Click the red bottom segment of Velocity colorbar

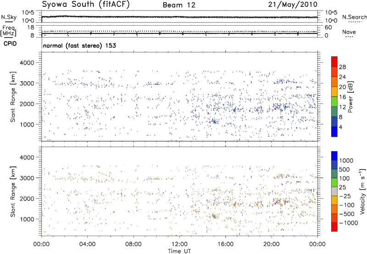(334, 227)
